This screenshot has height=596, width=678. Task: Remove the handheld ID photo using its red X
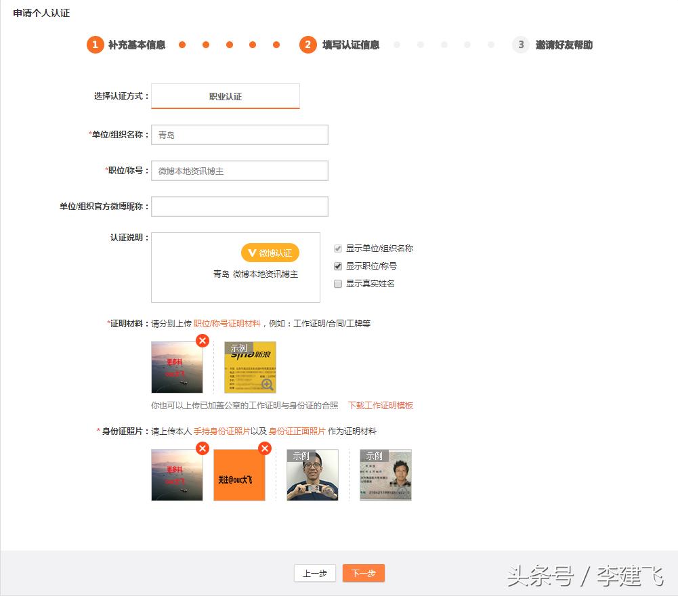(x=202, y=448)
